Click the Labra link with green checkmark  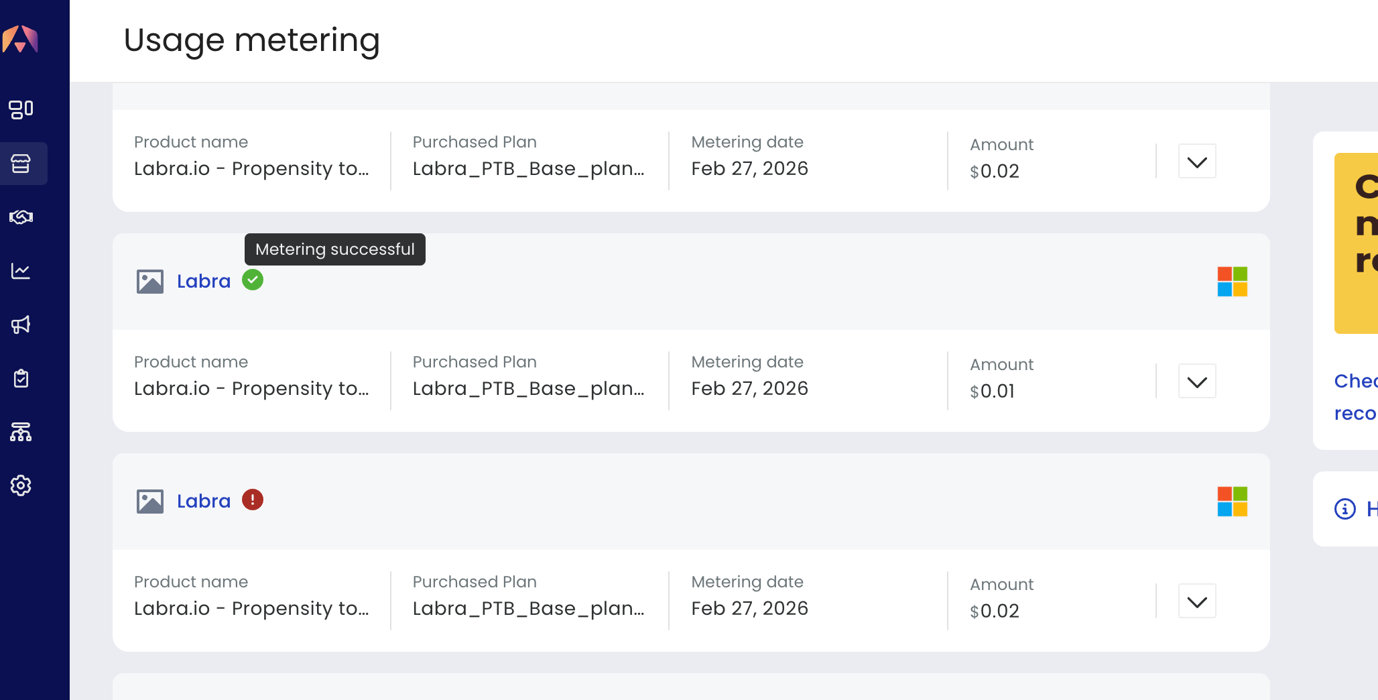pyautogui.click(x=204, y=281)
